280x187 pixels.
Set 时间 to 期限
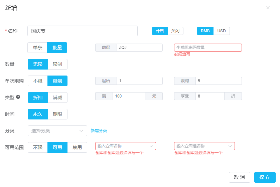[57, 114]
